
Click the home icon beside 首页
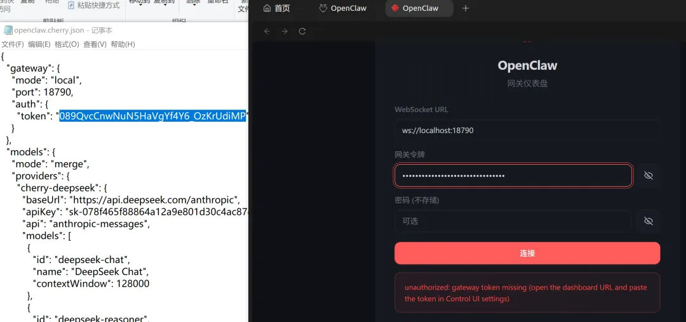pyautogui.click(x=267, y=8)
